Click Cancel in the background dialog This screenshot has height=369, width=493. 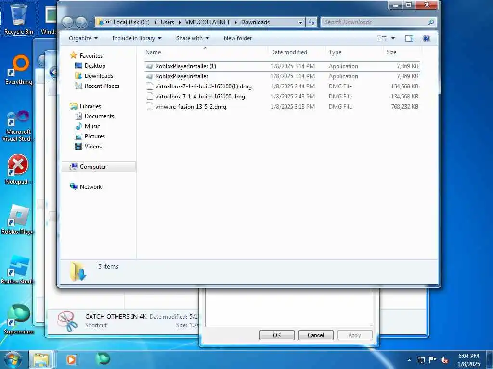[316, 335]
